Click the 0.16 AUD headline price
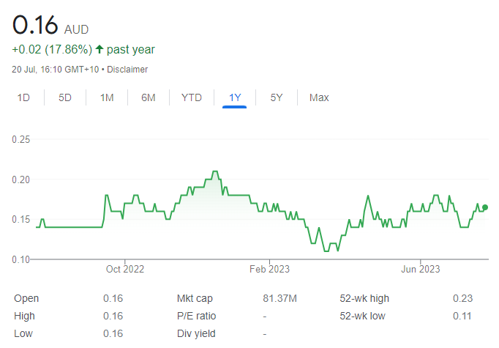 click(x=50, y=25)
